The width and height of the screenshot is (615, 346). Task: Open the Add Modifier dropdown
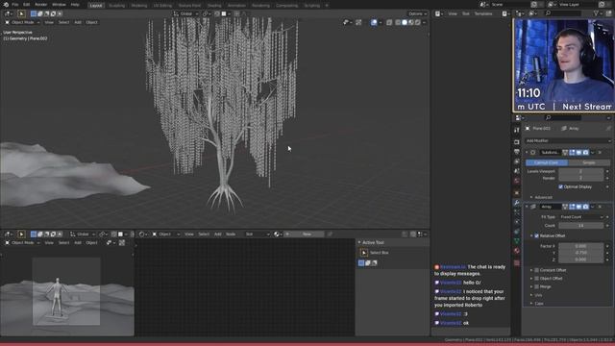[x=568, y=140]
